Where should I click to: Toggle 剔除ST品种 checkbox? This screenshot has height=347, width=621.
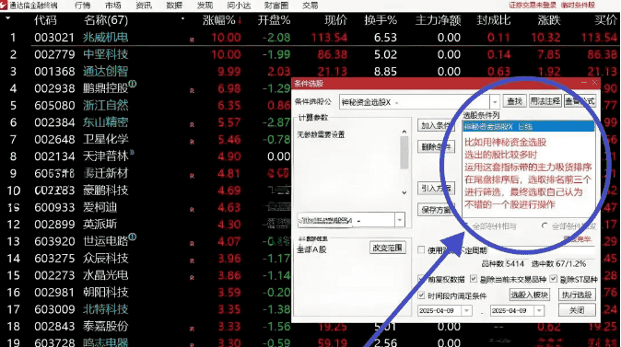553,279
